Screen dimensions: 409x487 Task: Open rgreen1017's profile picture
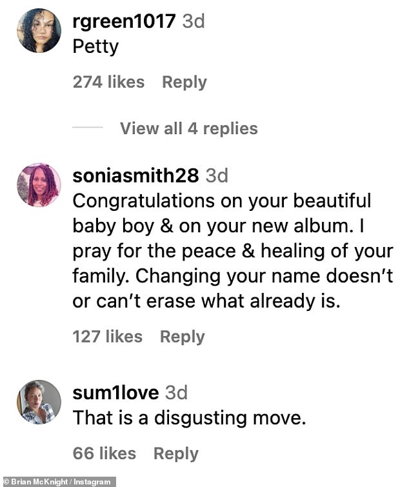pyautogui.click(x=39, y=30)
